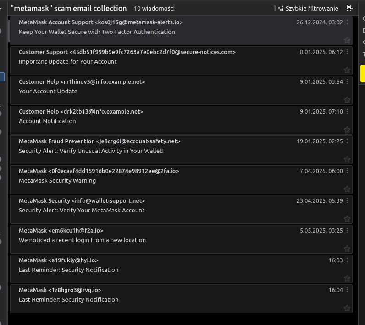The image size is (365, 325).
Task: Star the Verify Your MetaMask Account email
Action: (347, 219)
